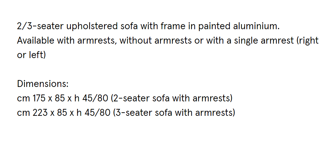Viewport: 333px width, 145px height.
Task: Click the text "or left)"
Action: tap(31, 55)
